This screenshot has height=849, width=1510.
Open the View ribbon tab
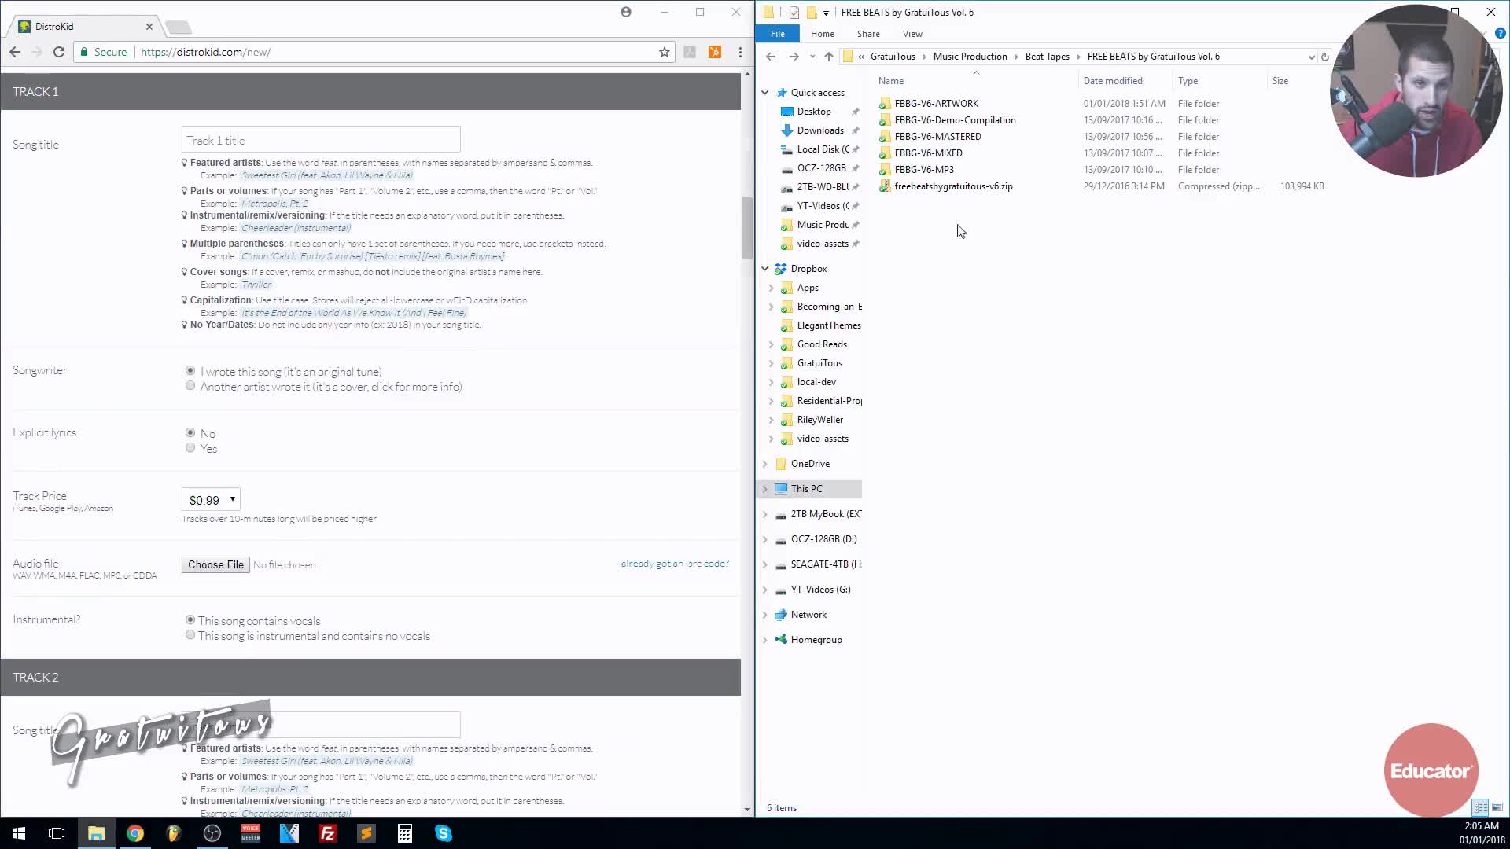[912, 34]
